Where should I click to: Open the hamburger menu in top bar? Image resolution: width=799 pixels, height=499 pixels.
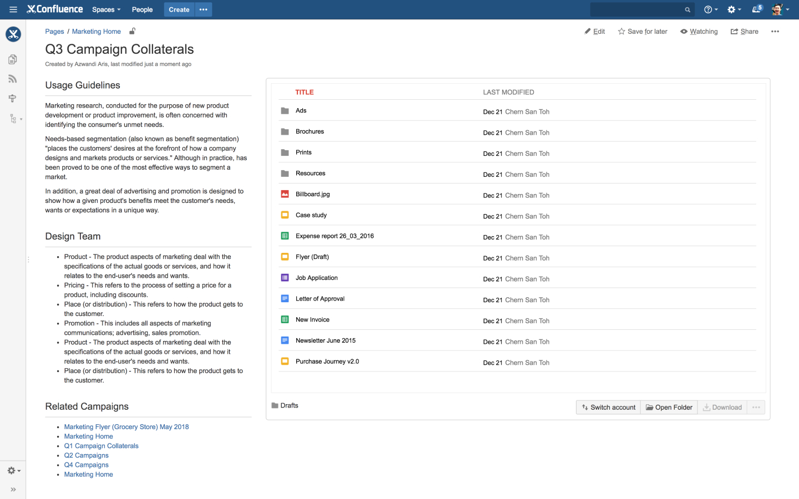pos(13,9)
